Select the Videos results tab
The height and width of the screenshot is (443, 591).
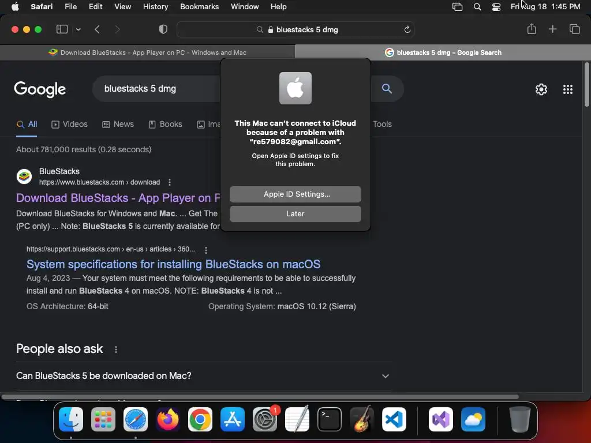pos(69,125)
